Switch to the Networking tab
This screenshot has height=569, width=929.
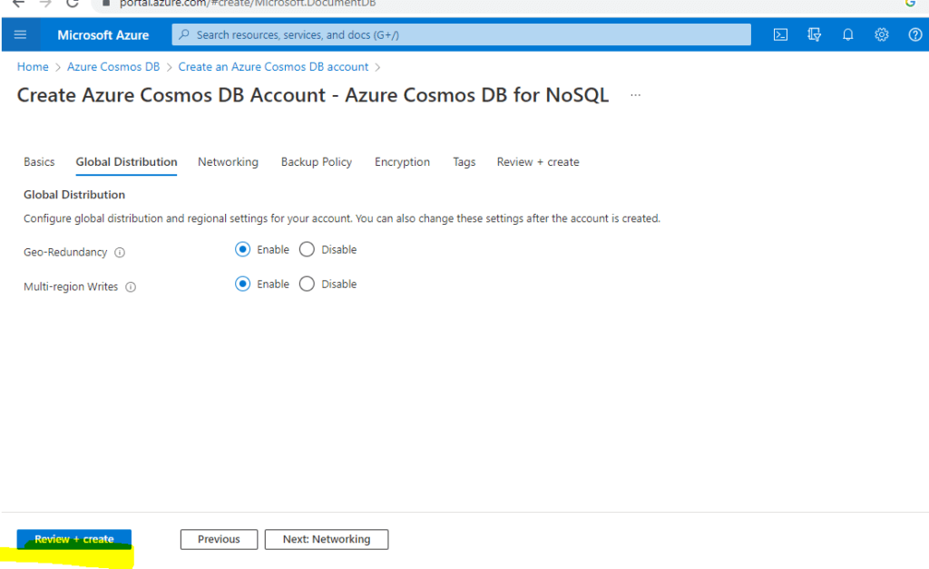point(228,162)
